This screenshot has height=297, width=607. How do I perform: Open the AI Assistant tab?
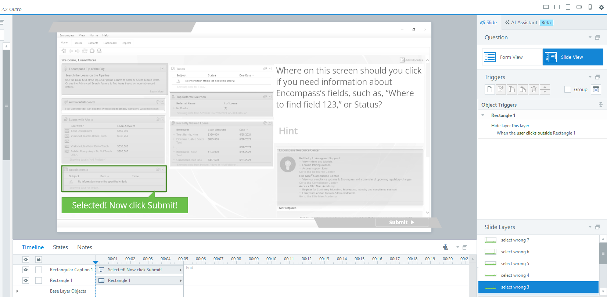(x=524, y=22)
